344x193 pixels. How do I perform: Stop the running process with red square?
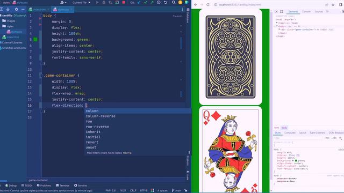[x=124, y=2]
